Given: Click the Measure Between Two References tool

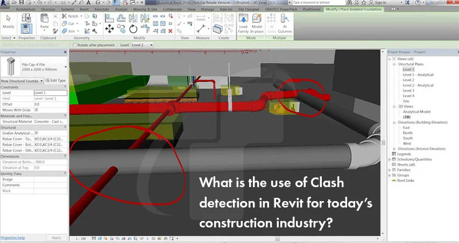Looking at the screenshot, I should pyautogui.click(x=201, y=28).
